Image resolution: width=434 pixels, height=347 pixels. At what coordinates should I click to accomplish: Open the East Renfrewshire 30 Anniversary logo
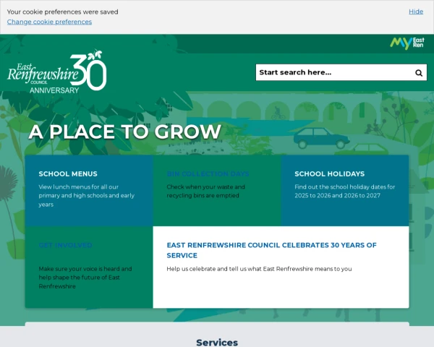57,72
